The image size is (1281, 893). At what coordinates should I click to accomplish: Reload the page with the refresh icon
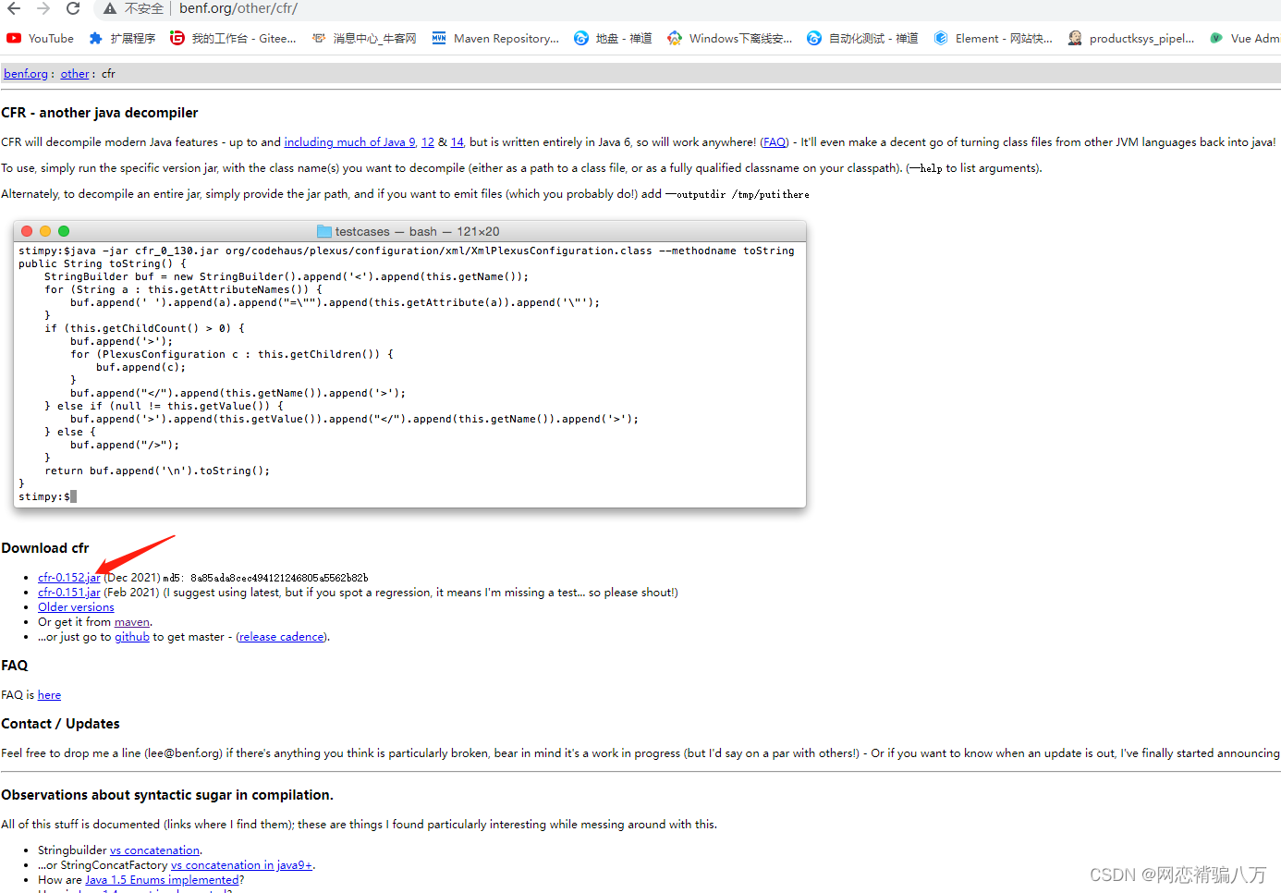(x=73, y=8)
